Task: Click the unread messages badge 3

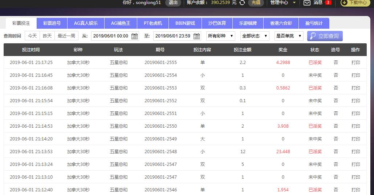Action: click(x=328, y=3)
